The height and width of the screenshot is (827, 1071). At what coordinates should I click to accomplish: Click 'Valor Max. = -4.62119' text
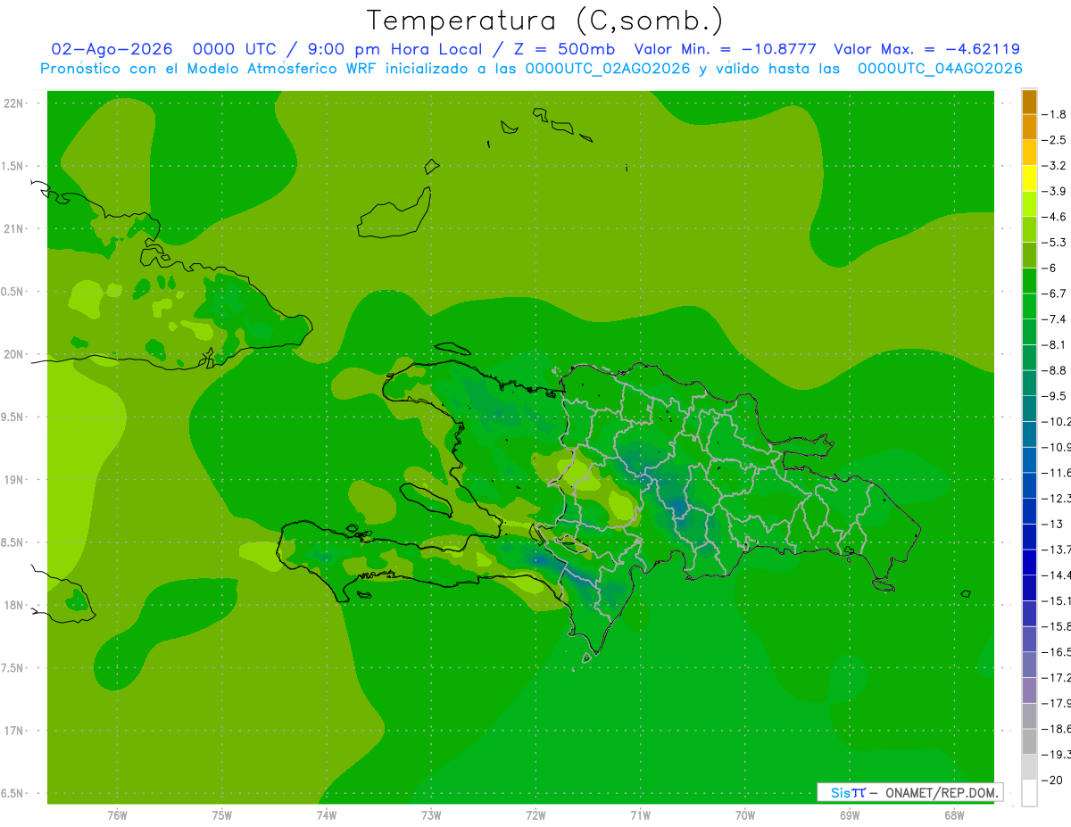click(926, 50)
